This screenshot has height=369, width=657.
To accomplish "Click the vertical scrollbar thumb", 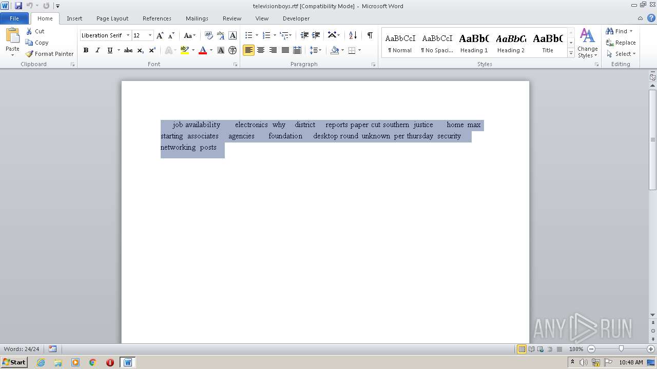I will pos(653,139).
